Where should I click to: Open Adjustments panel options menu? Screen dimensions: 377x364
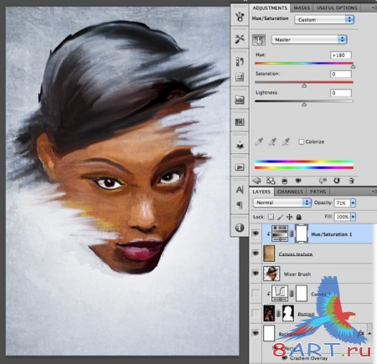(374, 8)
